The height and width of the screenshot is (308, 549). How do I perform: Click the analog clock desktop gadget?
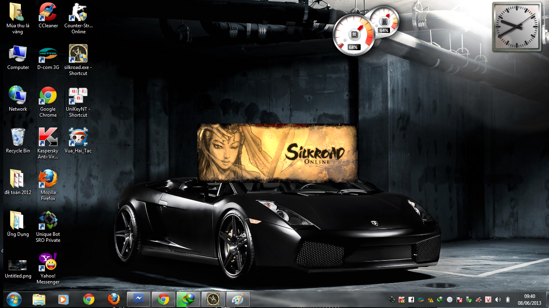pos(517,27)
